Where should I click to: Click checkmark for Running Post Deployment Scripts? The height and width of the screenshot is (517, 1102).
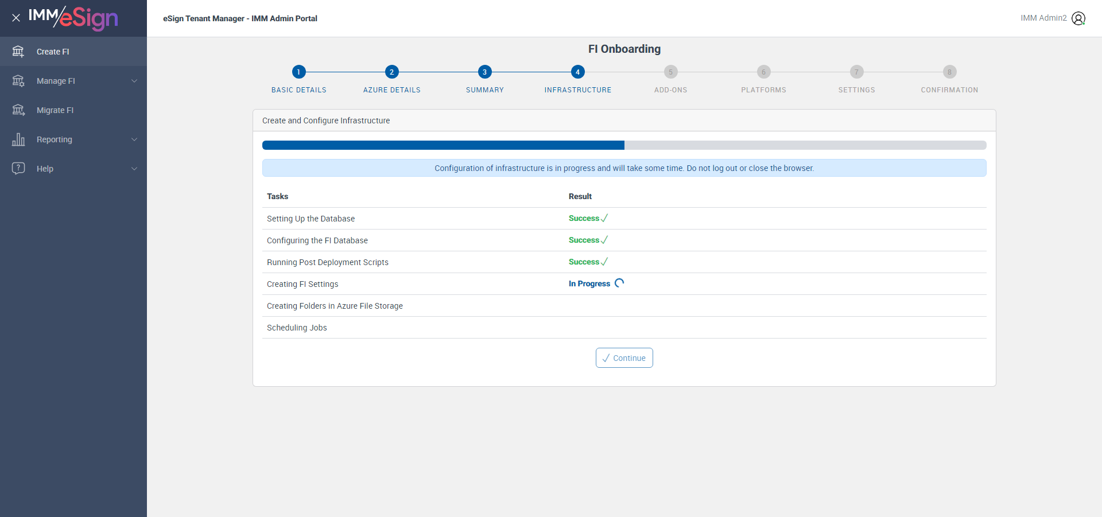(604, 262)
